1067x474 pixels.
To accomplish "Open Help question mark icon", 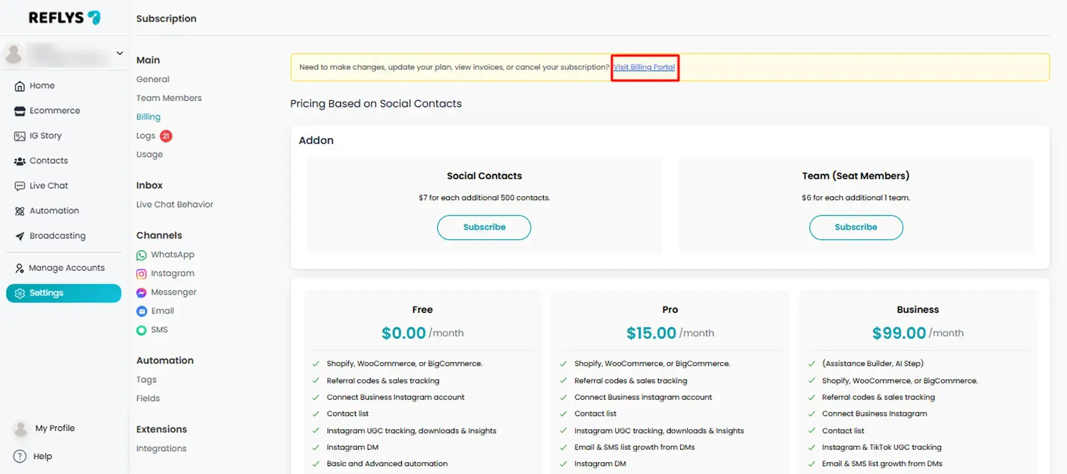I will click(x=20, y=456).
